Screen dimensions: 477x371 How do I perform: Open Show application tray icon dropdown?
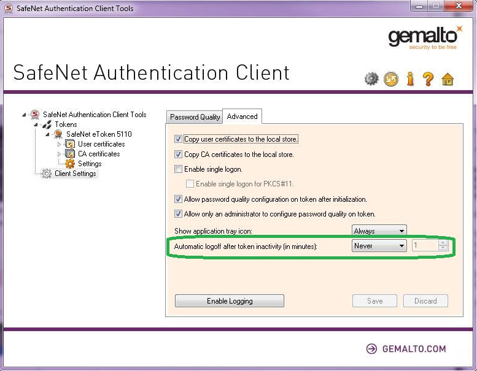tap(379, 231)
